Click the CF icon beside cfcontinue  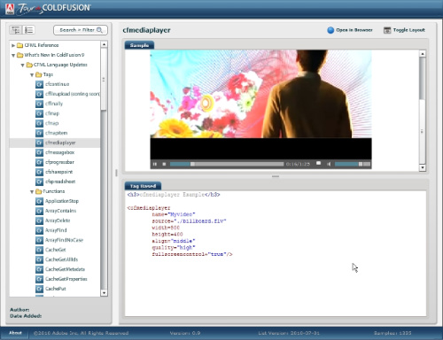coord(39,84)
